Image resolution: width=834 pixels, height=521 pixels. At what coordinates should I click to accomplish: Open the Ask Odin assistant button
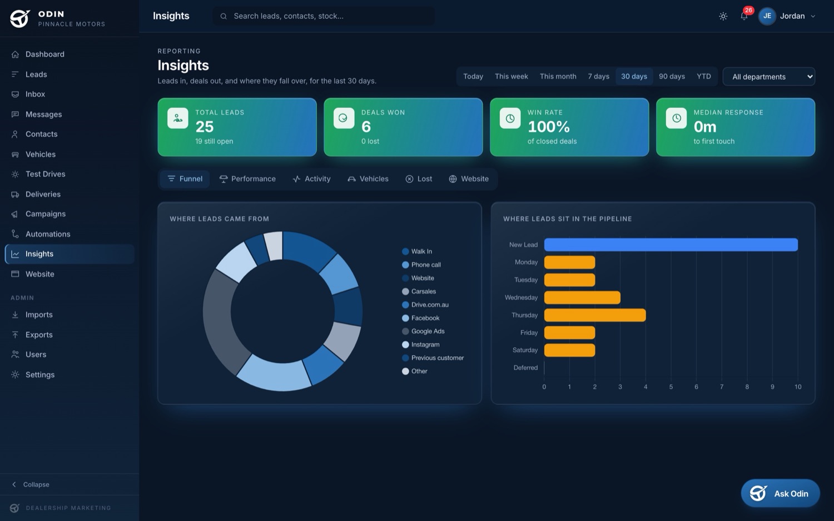point(780,493)
